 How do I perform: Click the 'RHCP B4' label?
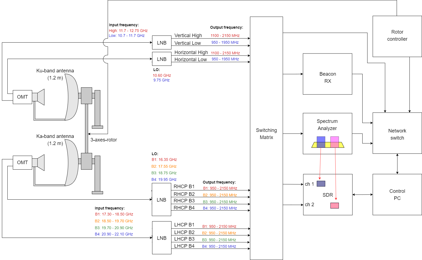[x=184, y=208]
